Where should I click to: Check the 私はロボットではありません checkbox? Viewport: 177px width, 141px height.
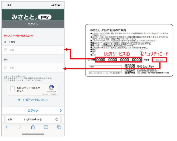point(12,89)
